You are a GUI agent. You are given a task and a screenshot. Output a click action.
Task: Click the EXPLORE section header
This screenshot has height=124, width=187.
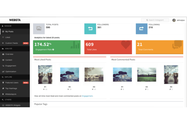click(x=15, y=77)
